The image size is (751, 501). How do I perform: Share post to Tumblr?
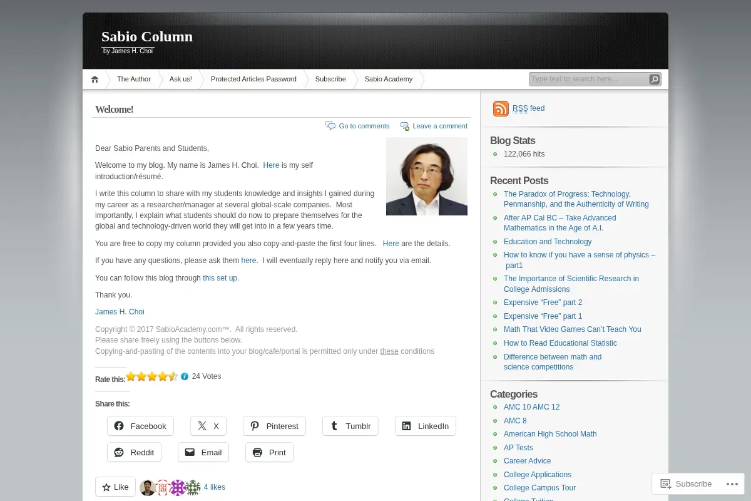[x=350, y=426]
